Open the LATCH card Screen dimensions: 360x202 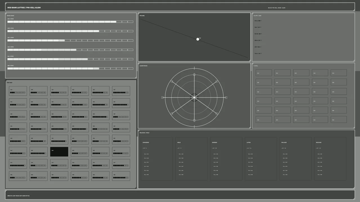coord(261,159)
